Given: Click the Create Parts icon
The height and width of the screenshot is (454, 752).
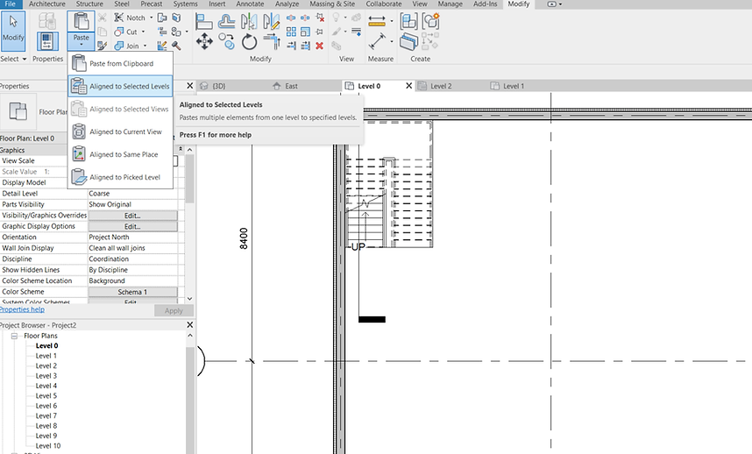Looking at the screenshot, I should pos(408,42).
